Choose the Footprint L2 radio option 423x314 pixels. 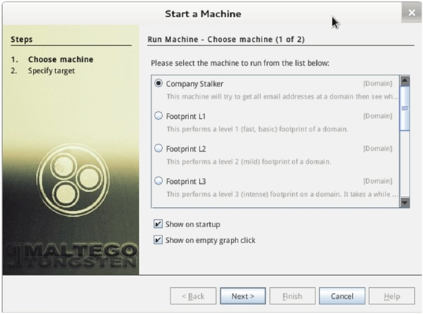[x=158, y=148]
